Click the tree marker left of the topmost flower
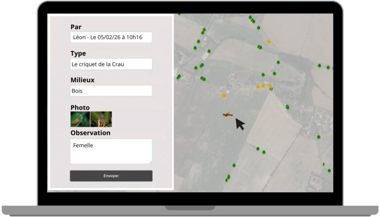 coord(259,47)
